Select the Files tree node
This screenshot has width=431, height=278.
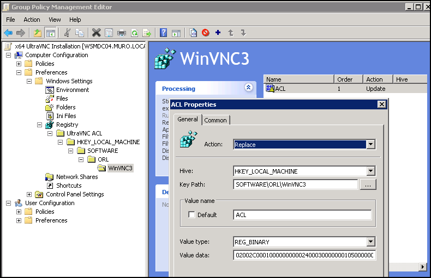(x=62, y=98)
